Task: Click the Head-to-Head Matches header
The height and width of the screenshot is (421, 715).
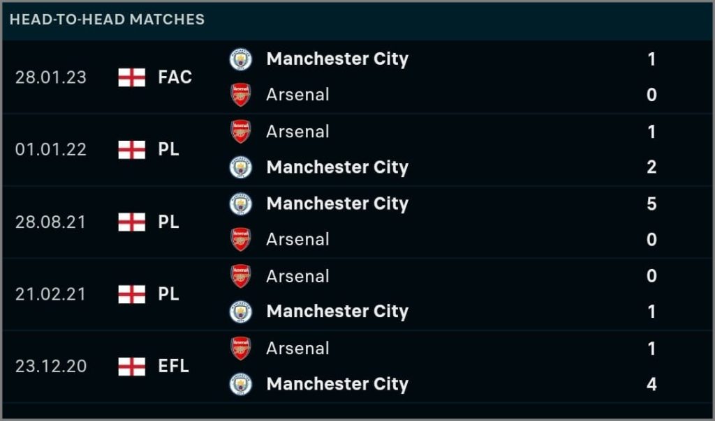Action: pyautogui.click(x=107, y=20)
